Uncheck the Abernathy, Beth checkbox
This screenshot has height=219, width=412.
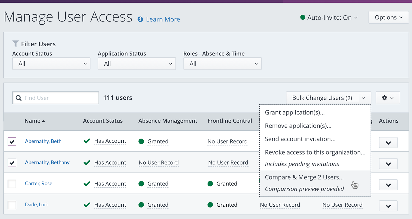pos(12,142)
